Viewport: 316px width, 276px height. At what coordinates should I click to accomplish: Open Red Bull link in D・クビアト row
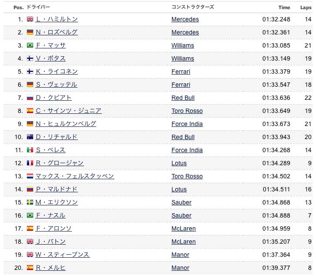click(183, 98)
